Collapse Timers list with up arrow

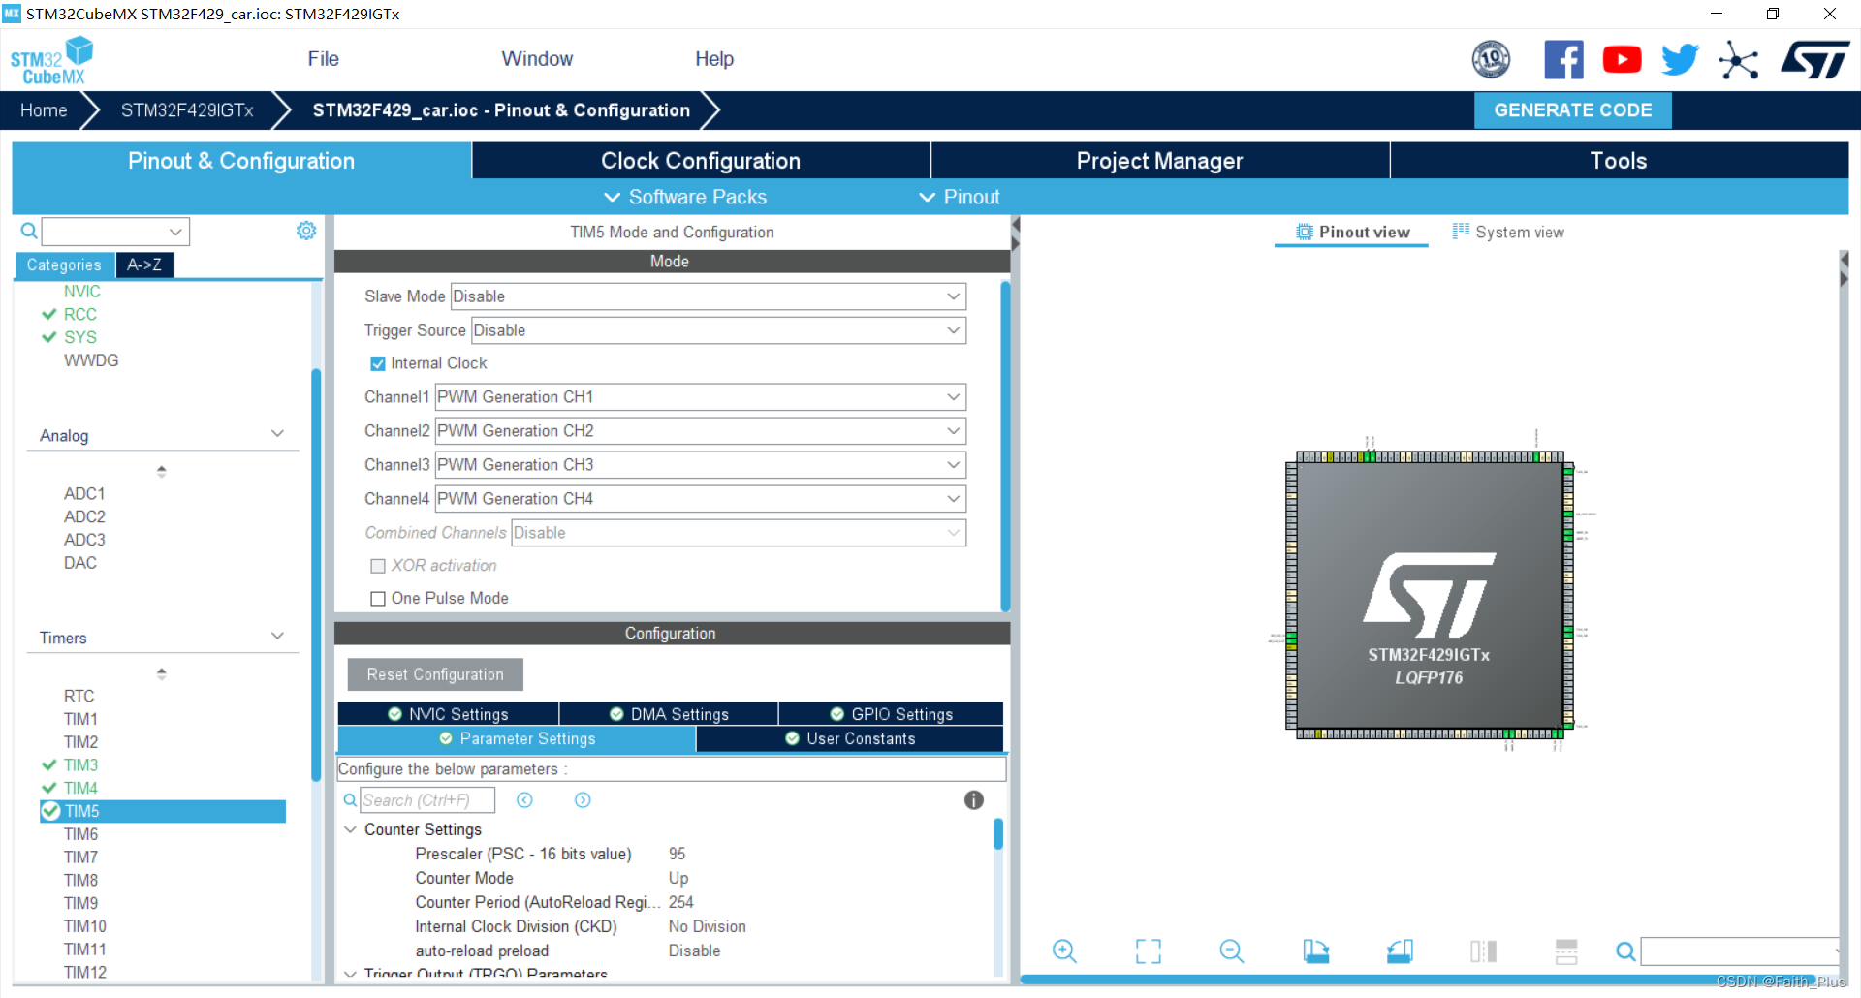click(x=162, y=673)
